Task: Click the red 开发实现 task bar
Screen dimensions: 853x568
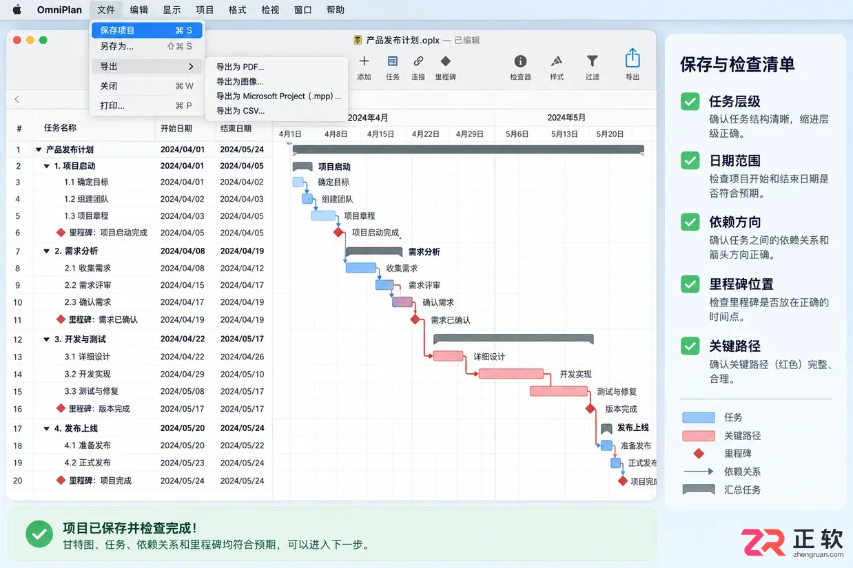Action: (x=511, y=374)
